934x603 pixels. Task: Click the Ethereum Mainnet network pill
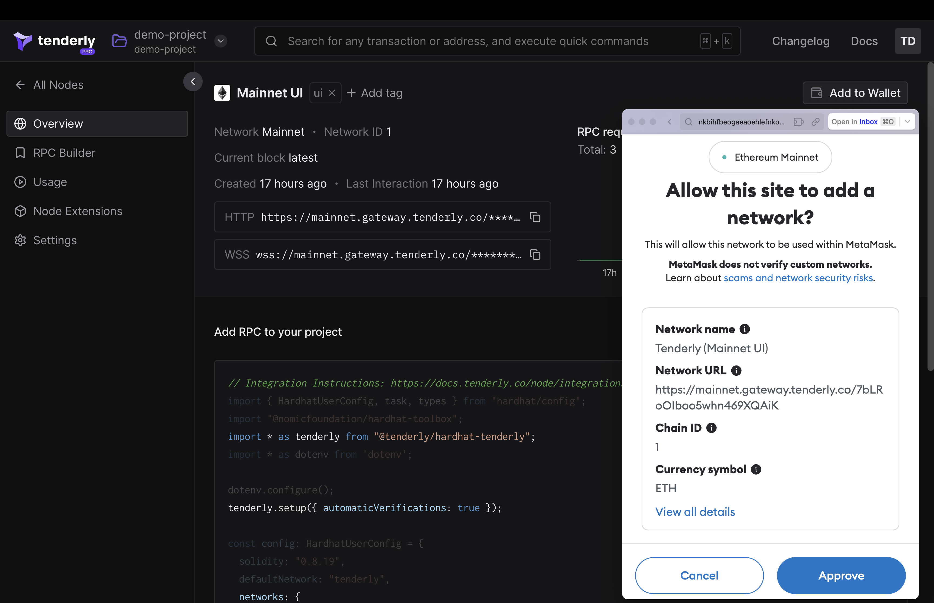coord(770,157)
